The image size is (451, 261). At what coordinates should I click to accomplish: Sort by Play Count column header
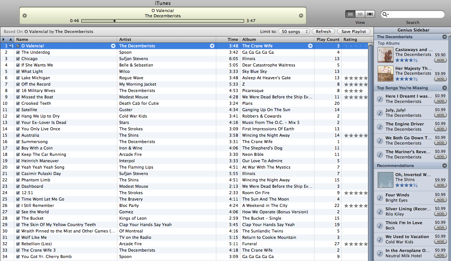(328, 39)
